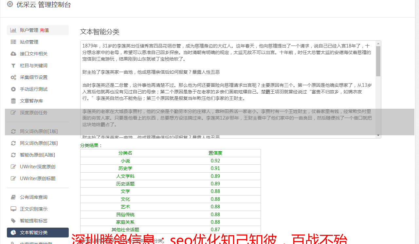Click the cloud upload icon for 接口文件相关
This screenshot has height=244, width=419.
(x=13, y=54)
